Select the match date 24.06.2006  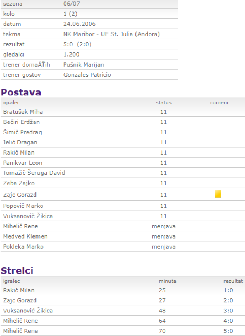(x=79, y=24)
